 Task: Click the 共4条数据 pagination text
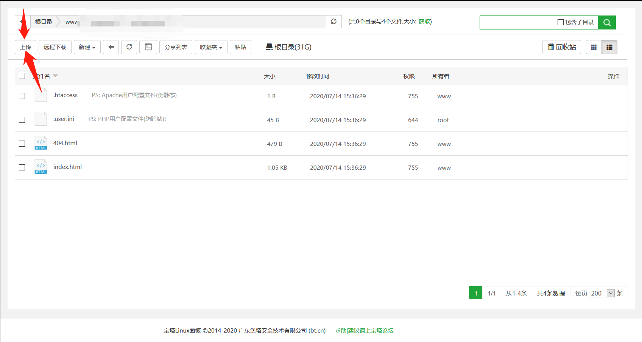point(551,293)
